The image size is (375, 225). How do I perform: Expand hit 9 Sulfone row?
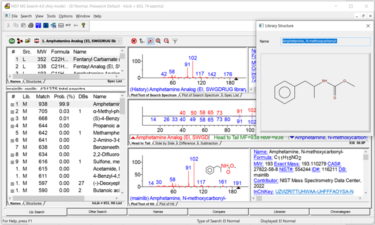pyautogui.click(x=12, y=162)
